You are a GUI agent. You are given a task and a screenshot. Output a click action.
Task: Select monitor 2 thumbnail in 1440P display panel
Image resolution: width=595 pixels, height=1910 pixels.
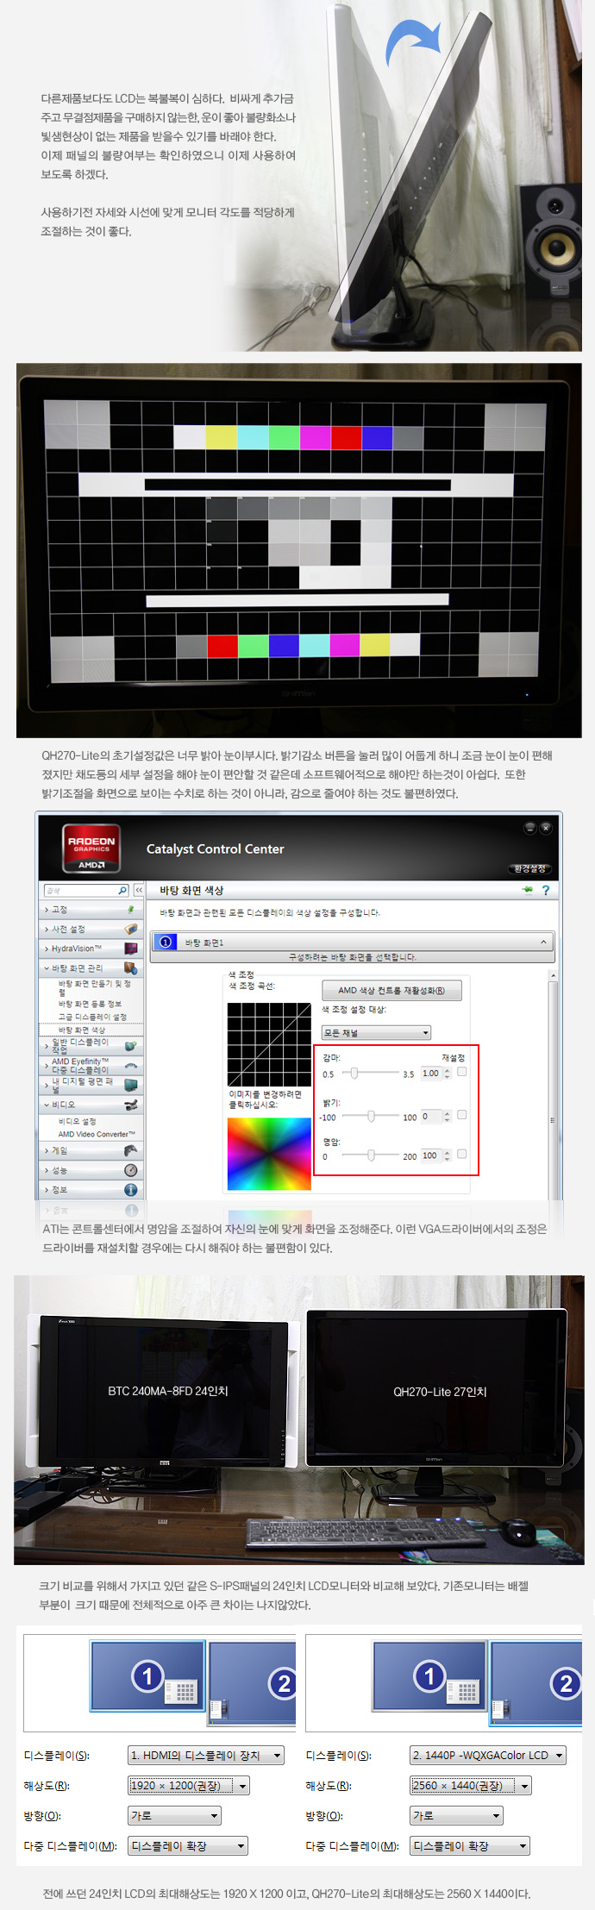536,1683
